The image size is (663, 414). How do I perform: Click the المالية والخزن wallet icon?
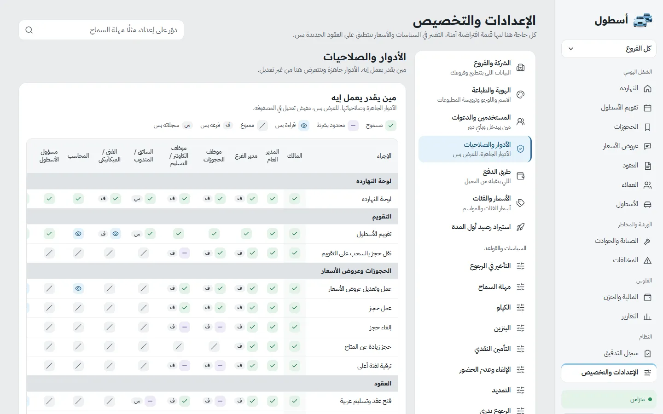coord(647,297)
